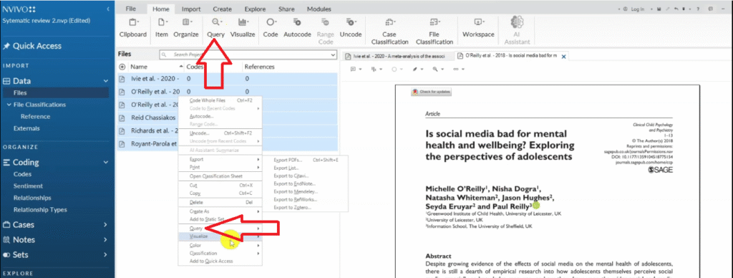Open File Classification in the ribbon
733x278 pixels.
tap(435, 32)
